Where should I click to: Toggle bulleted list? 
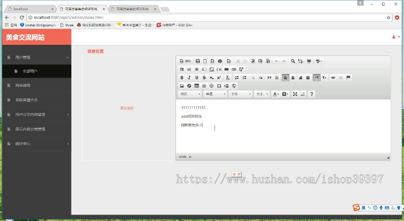point(244,78)
